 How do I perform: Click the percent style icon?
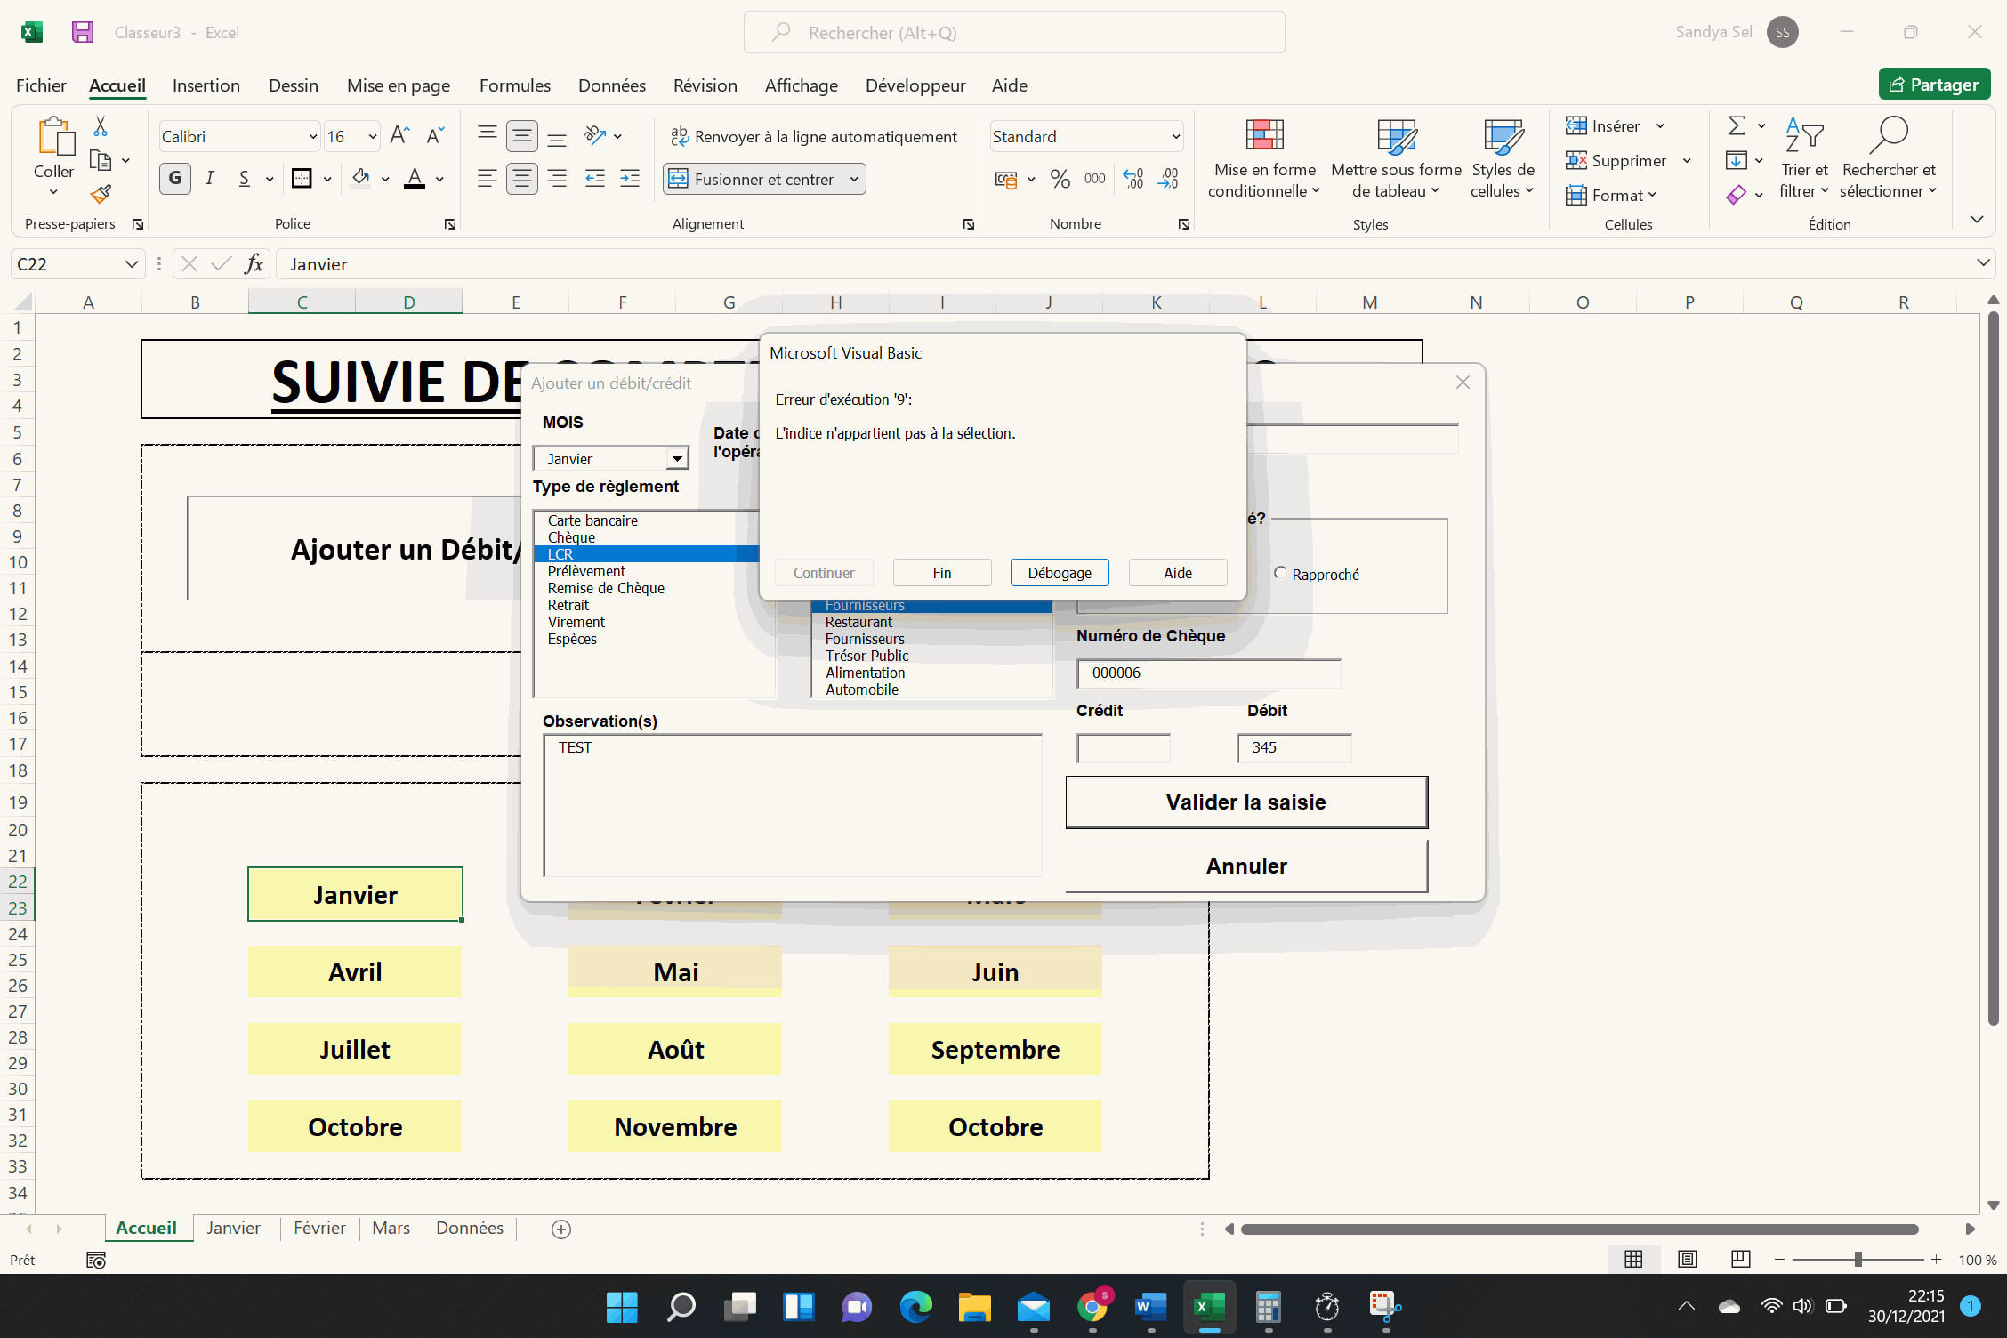tap(1060, 179)
